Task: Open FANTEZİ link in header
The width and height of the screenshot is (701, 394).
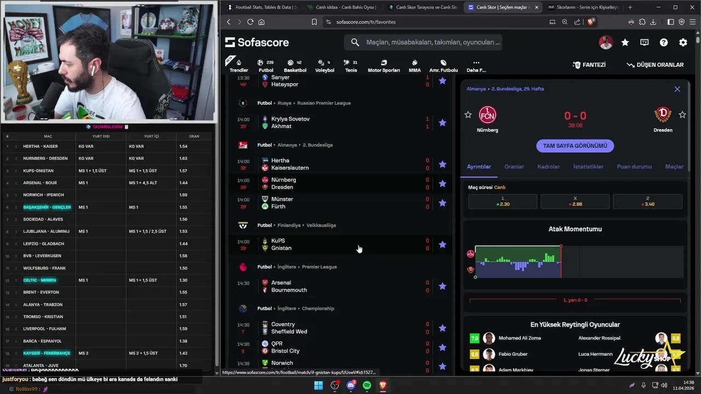Action: (589, 65)
